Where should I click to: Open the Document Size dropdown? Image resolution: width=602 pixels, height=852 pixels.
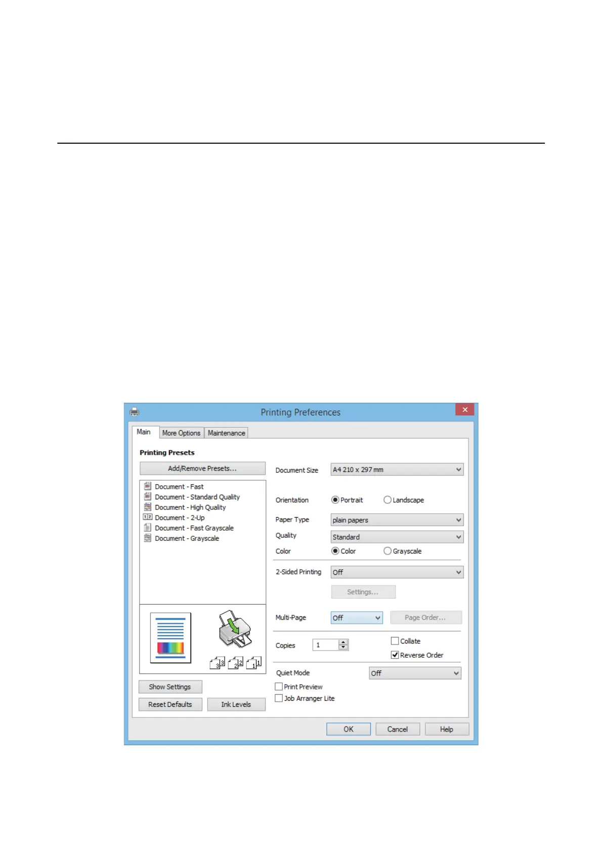pyautogui.click(x=397, y=470)
